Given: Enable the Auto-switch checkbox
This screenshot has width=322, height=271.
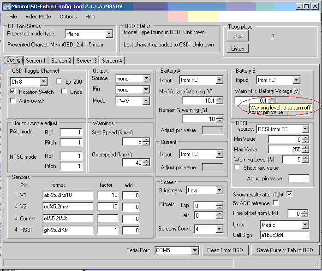Looking at the screenshot, I should pyautogui.click(x=13, y=101).
